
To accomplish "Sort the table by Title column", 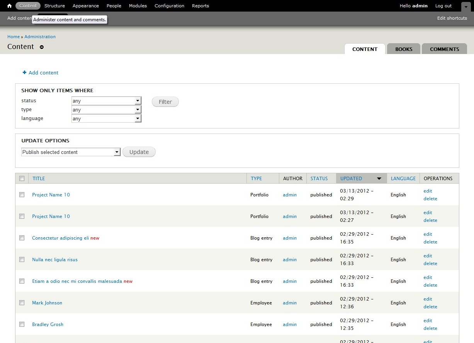I will pos(39,179).
